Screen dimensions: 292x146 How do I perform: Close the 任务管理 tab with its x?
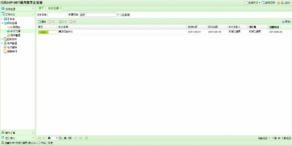(61, 8)
